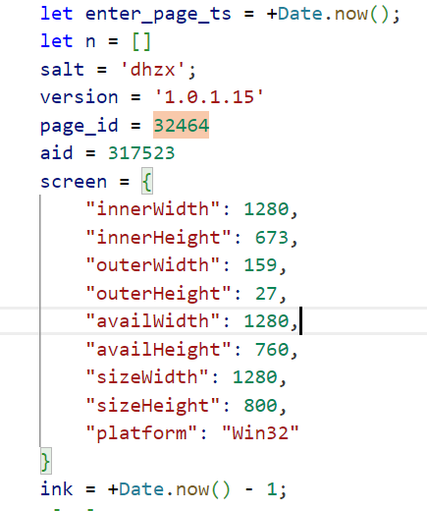Click the outerWidth value 159
Screen dimensions: 427x511
[260, 264]
